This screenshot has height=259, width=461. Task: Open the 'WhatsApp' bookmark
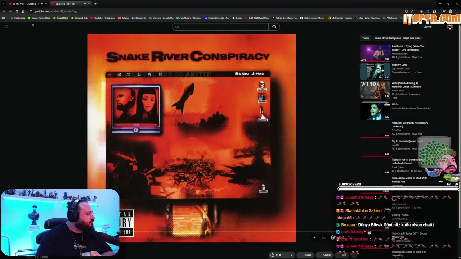[390, 18]
